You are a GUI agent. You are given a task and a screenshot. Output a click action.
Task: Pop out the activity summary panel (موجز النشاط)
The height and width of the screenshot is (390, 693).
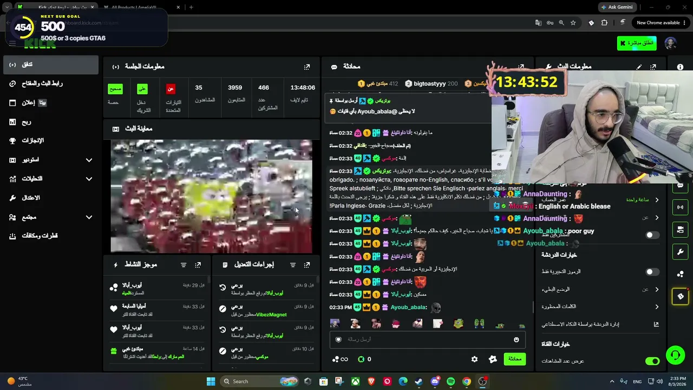(x=198, y=265)
